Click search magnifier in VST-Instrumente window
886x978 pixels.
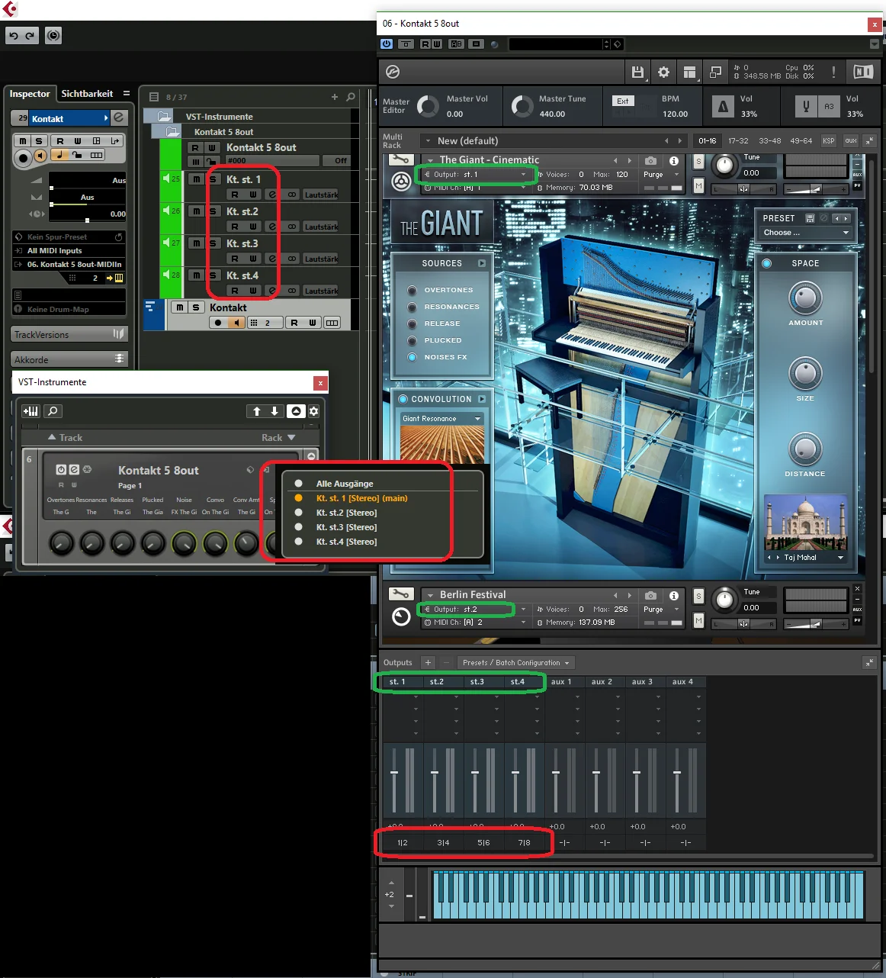tap(53, 411)
